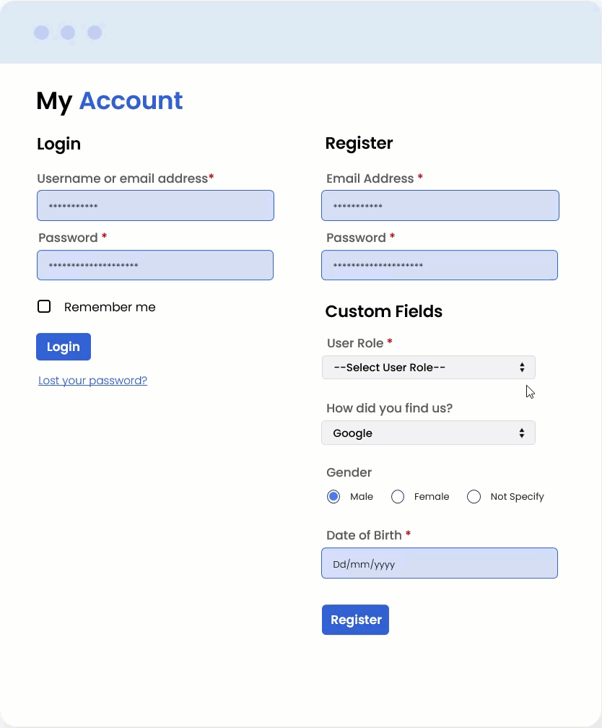Follow the Lost your password link
This screenshot has width=602, height=728.
click(92, 381)
